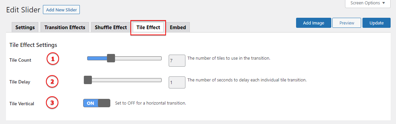Click the grey knob of Tile Vertical switch
This screenshot has width=396, height=124.
click(x=104, y=103)
